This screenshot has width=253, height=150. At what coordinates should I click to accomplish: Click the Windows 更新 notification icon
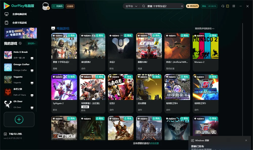click(192, 140)
